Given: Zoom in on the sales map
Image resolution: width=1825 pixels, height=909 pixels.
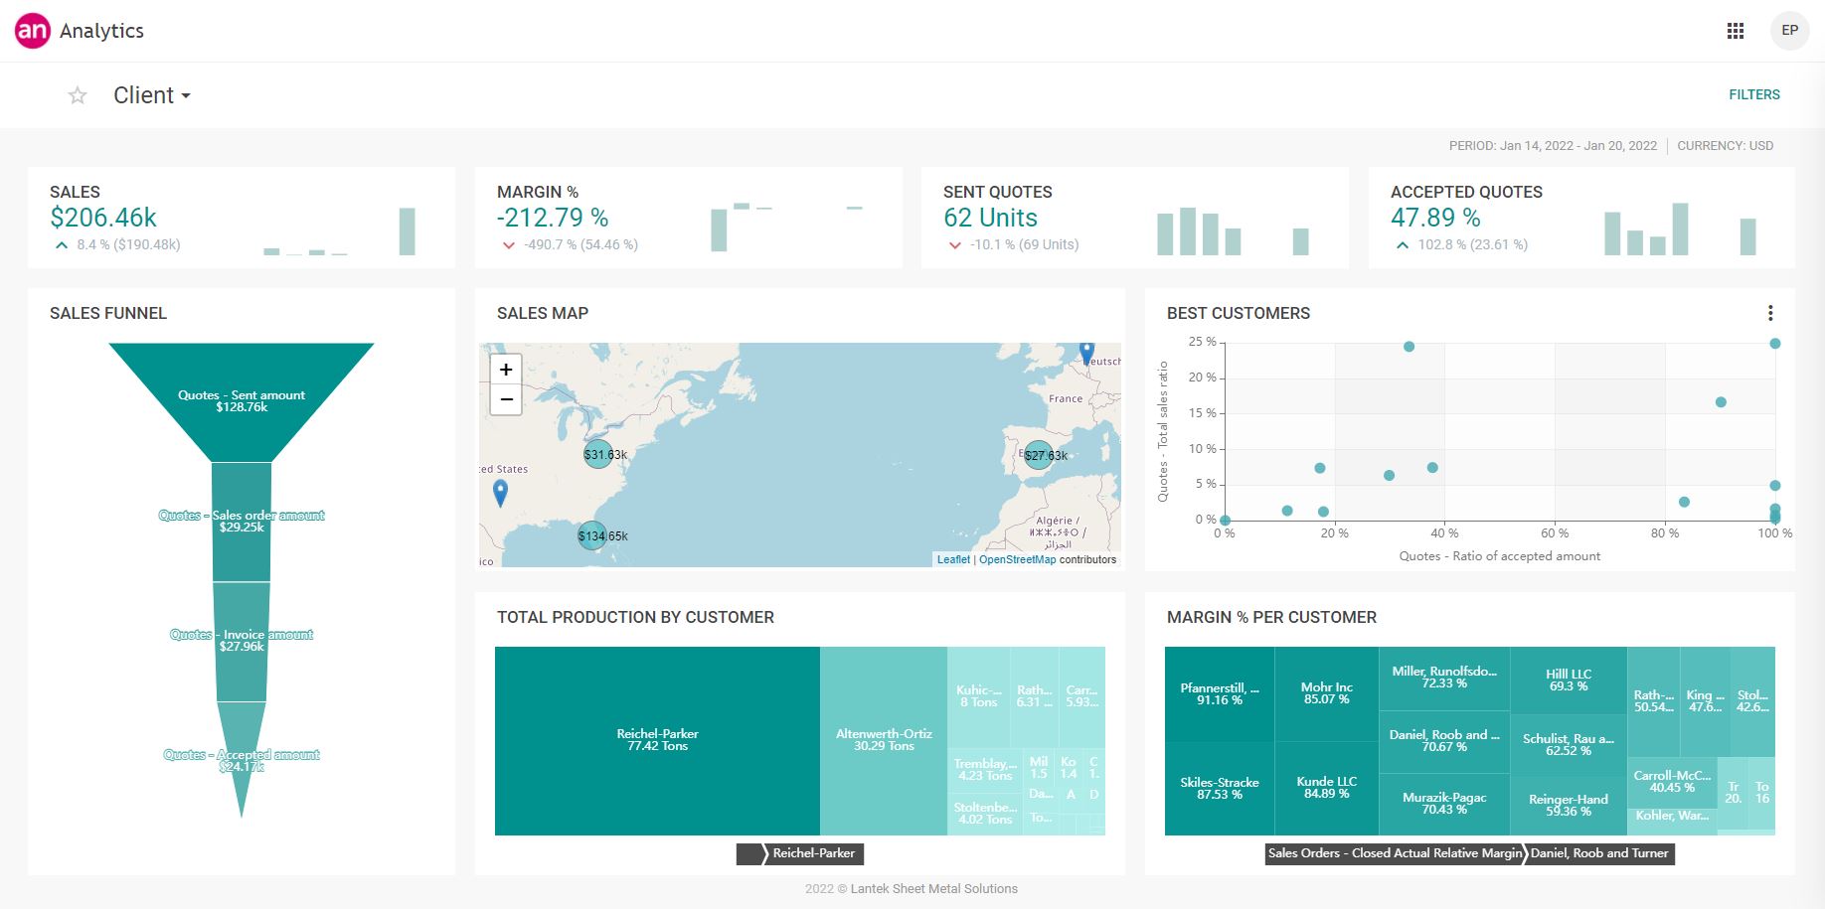Looking at the screenshot, I should click(x=506, y=370).
